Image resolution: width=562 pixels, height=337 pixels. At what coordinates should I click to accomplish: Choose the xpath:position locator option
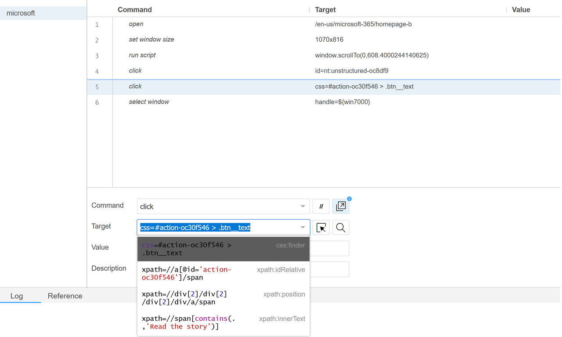point(223,298)
